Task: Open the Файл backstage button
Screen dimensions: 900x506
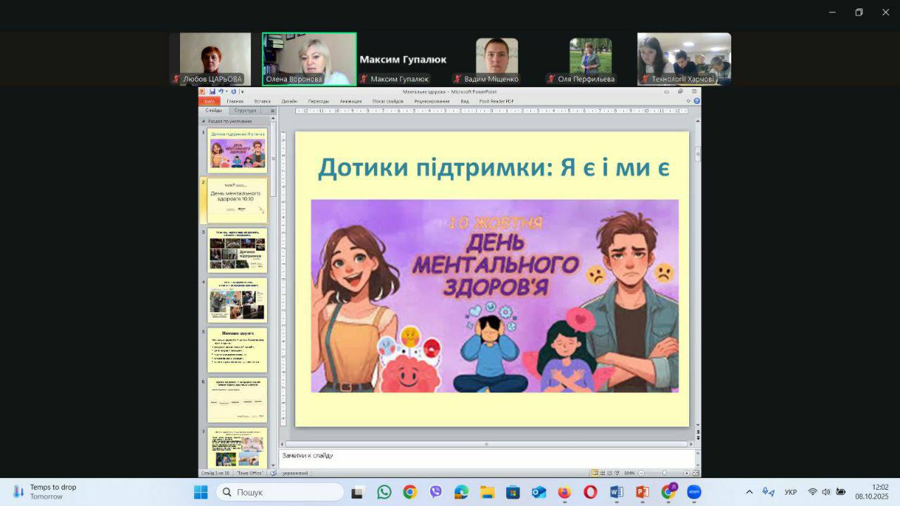Action: click(x=210, y=101)
